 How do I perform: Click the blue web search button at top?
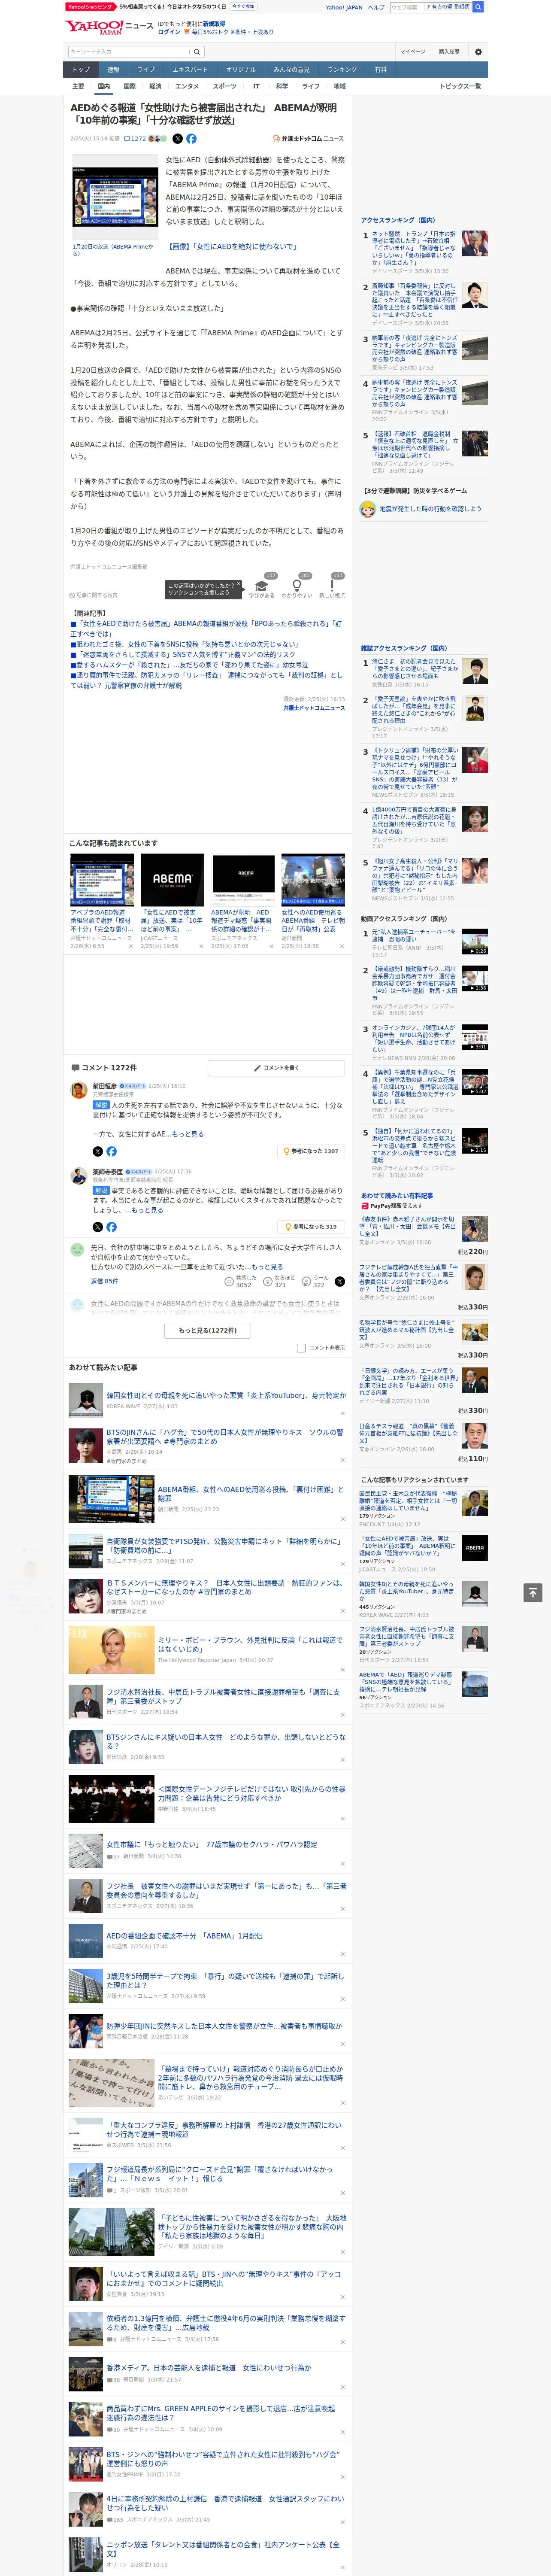(478, 7)
